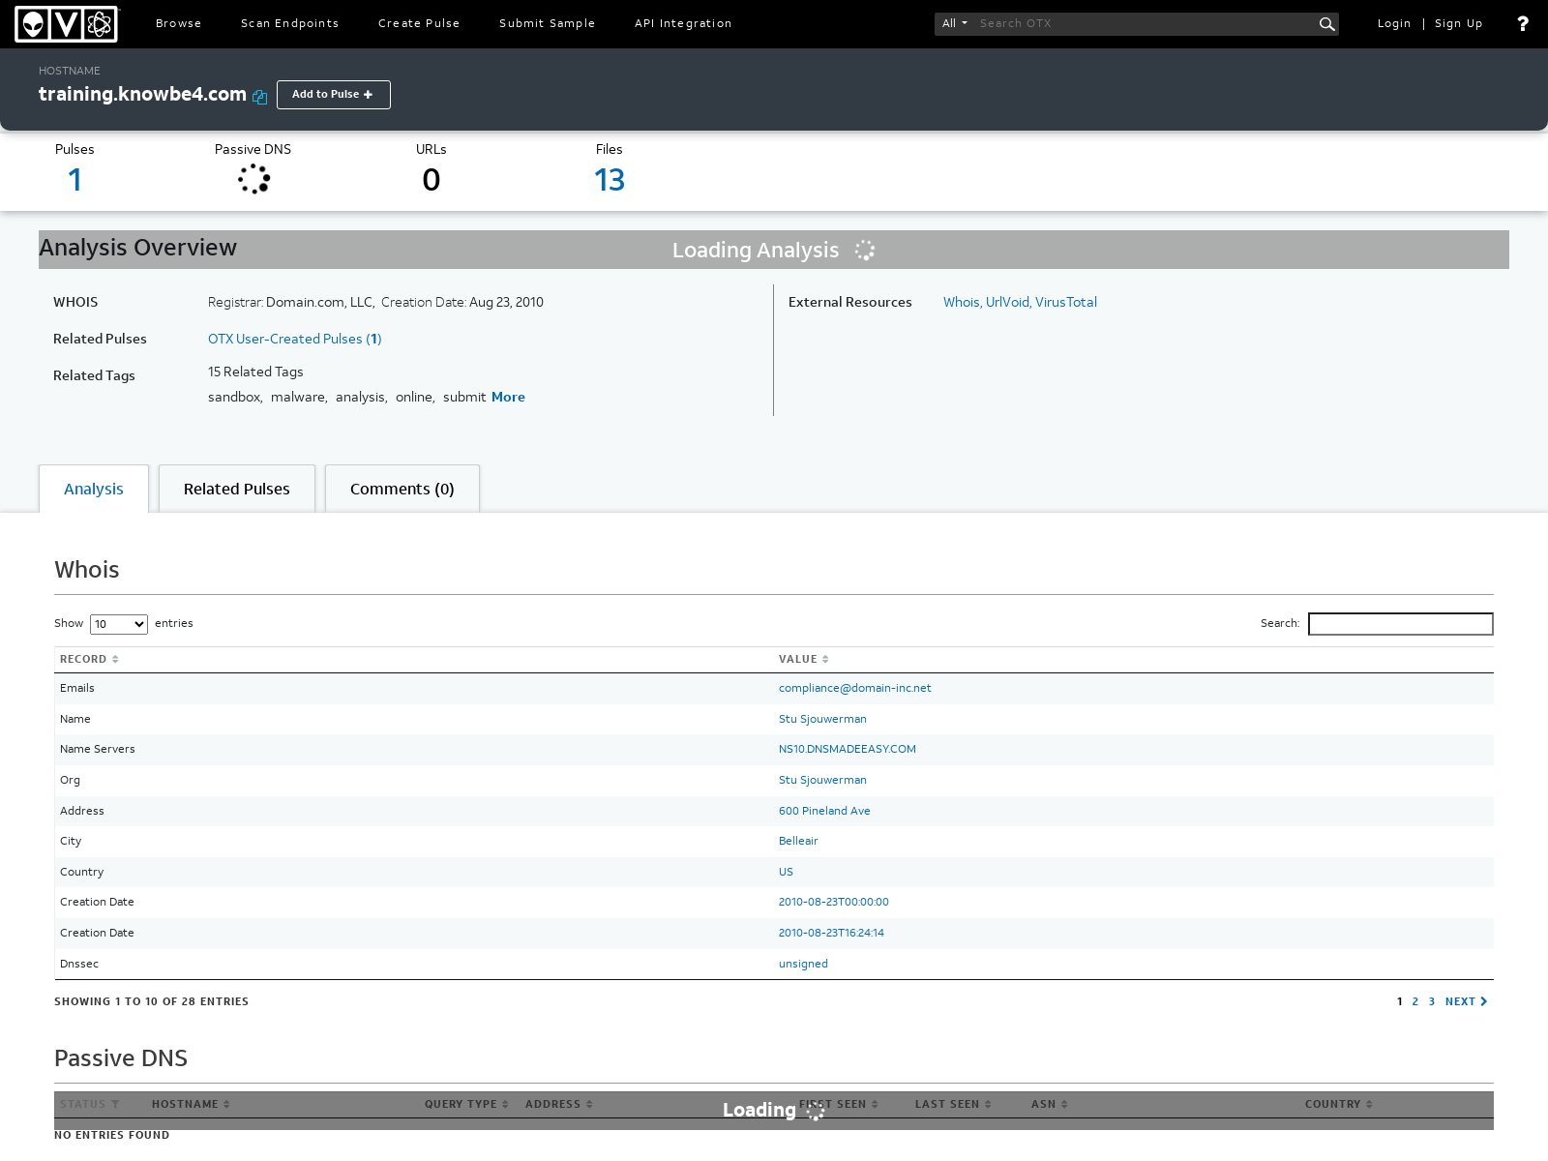Open the VirusTotal external resource
The width and height of the screenshot is (1548, 1161).
click(x=1066, y=303)
